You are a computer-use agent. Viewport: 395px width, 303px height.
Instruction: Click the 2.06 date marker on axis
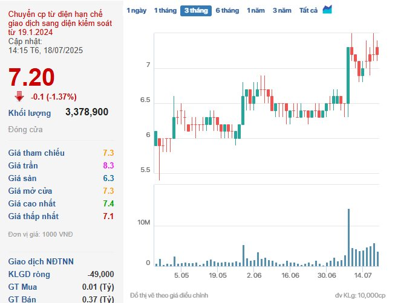click(254, 275)
